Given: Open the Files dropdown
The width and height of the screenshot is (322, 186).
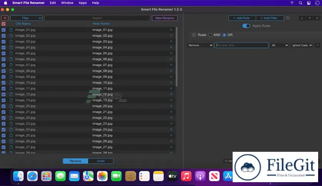Looking at the screenshot, I should (x=26, y=18).
